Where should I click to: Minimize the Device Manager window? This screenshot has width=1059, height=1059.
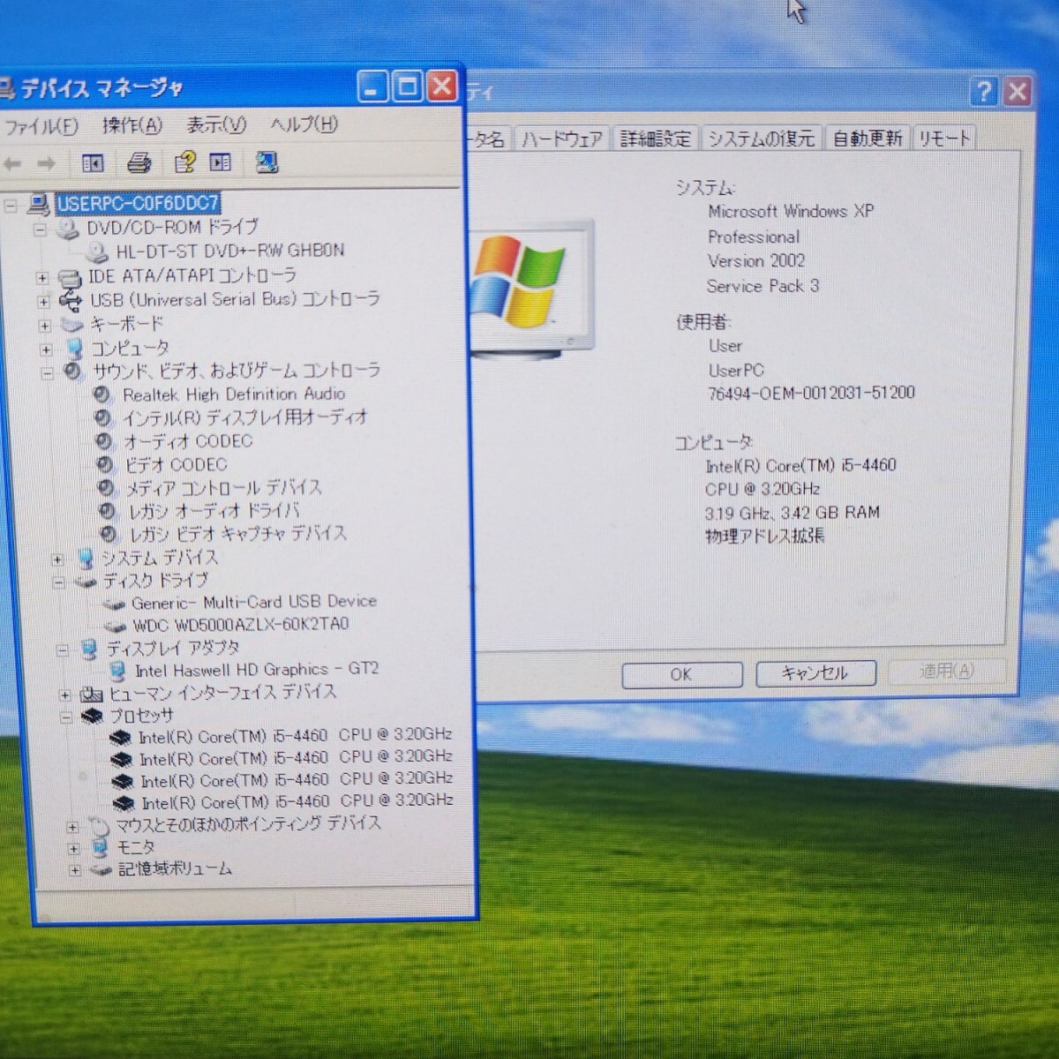pyautogui.click(x=372, y=87)
